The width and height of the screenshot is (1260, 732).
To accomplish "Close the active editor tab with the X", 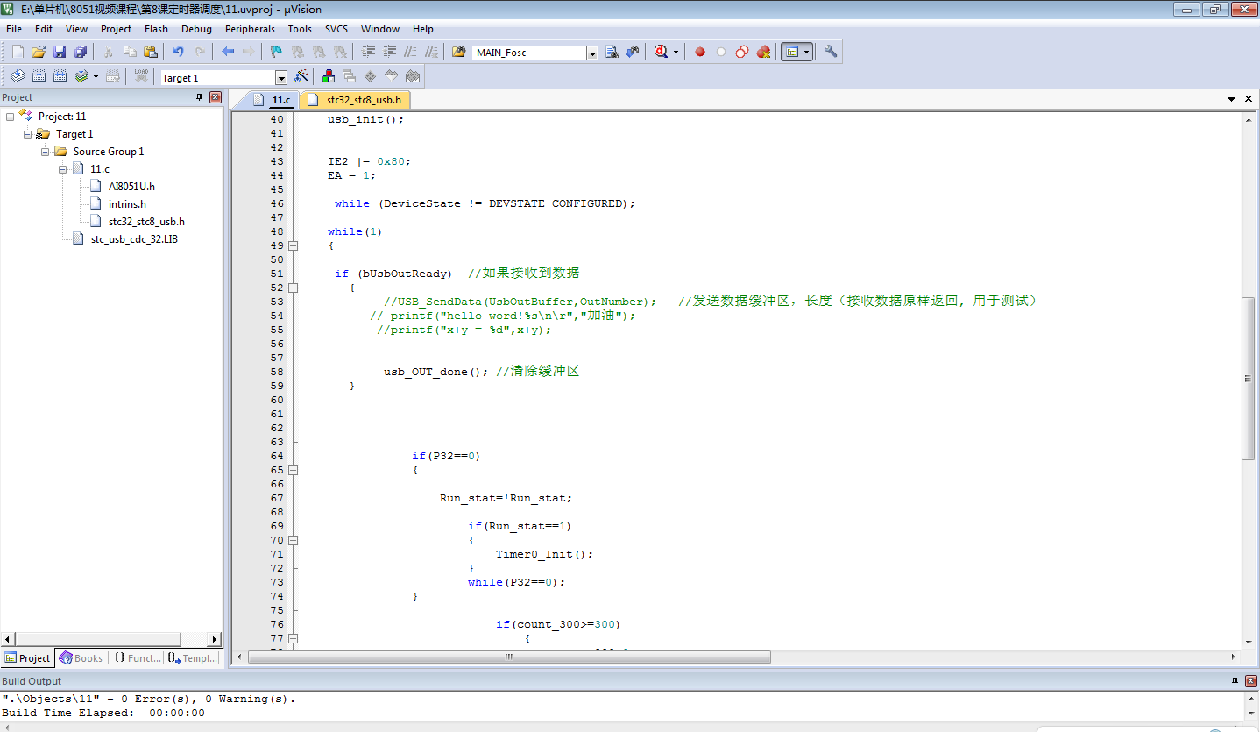I will click(1249, 99).
